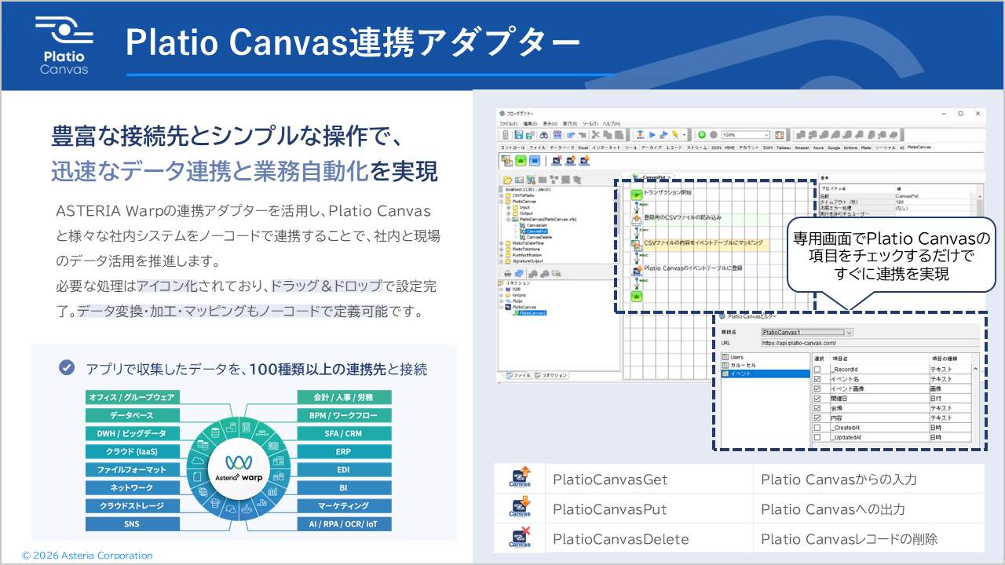Open the 100% zoom level dropdown

tap(766, 135)
